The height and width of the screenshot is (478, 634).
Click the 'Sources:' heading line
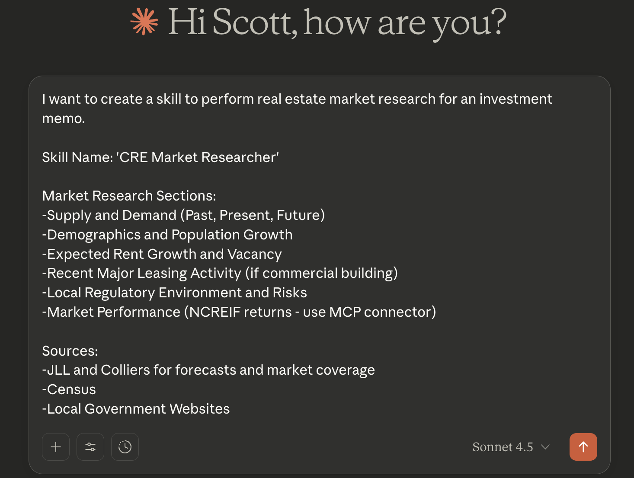[70, 351]
